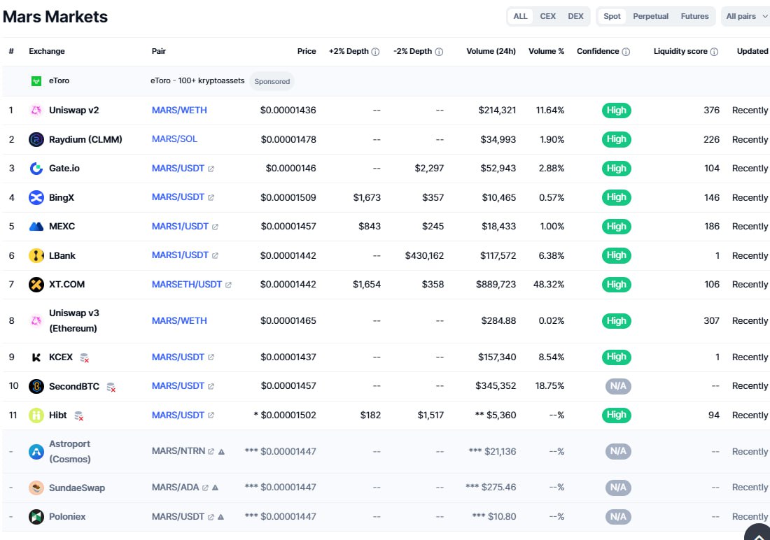This screenshot has width=770, height=540.
Task: Click the Poloniex MARS/USDT warning triangle icon
Action: [x=221, y=517]
